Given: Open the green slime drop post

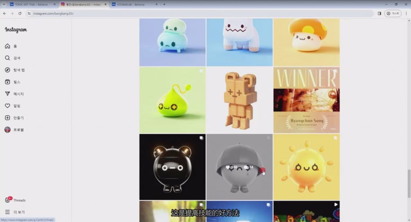Looking at the screenshot, I should coord(173,100).
